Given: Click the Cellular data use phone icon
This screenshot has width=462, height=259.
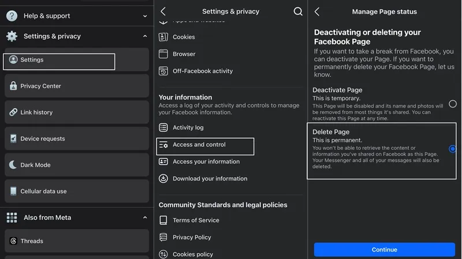Looking at the screenshot, I should coord(13,191).
